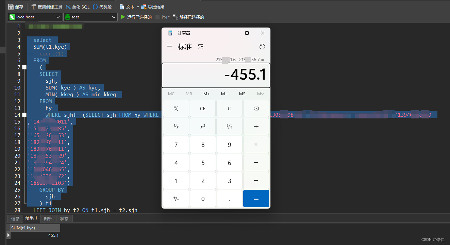Click the calculator square root key
Viewport: 450px width, 245px height.
tap(229, 127)
